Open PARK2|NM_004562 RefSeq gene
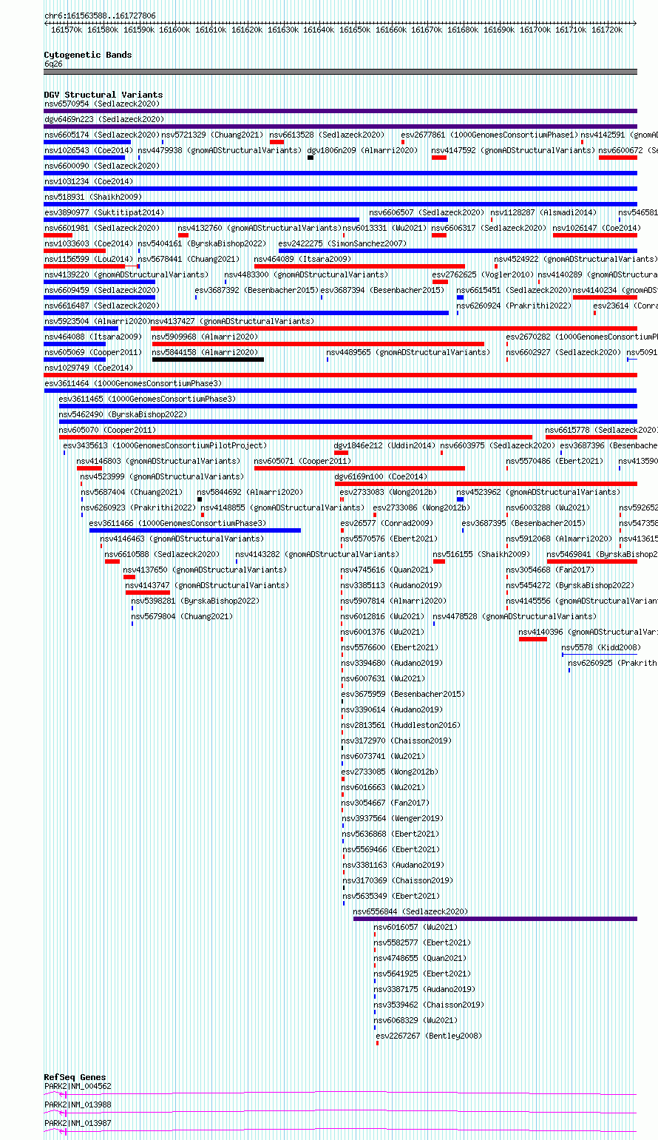The image size is (658, 1140). [78, 1086]
